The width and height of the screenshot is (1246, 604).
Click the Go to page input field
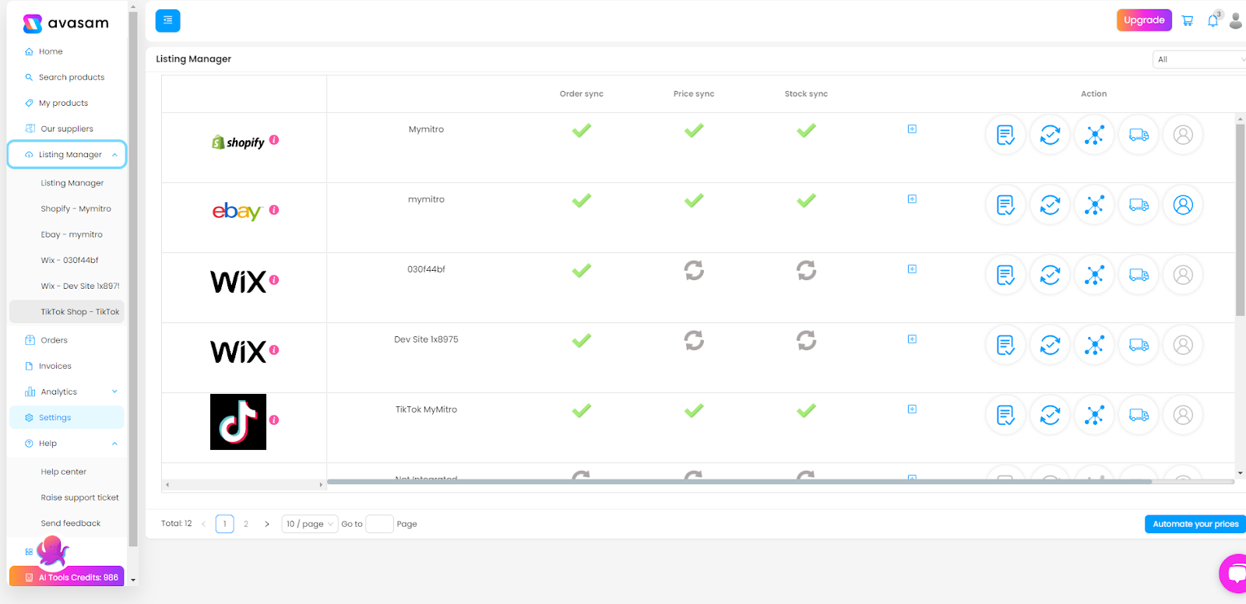click(x=379, y=524)
